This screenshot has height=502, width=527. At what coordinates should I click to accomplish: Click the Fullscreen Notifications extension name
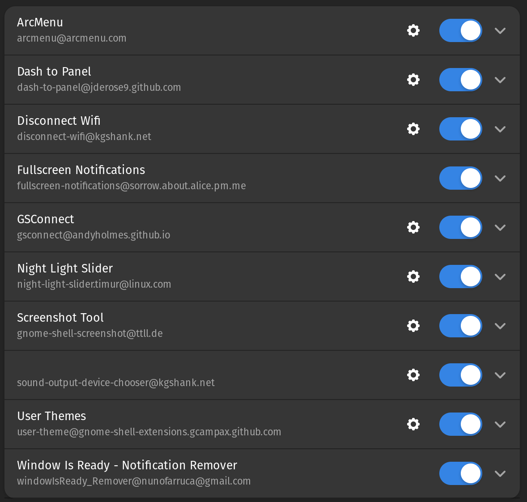point(81,170)
